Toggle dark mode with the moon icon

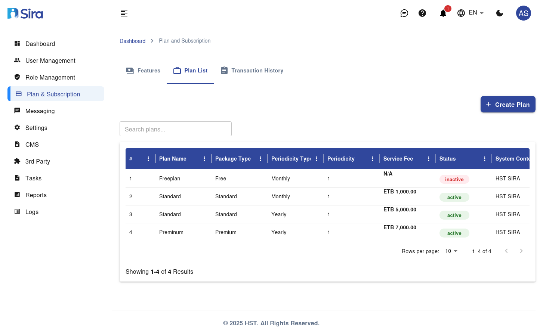500,13
